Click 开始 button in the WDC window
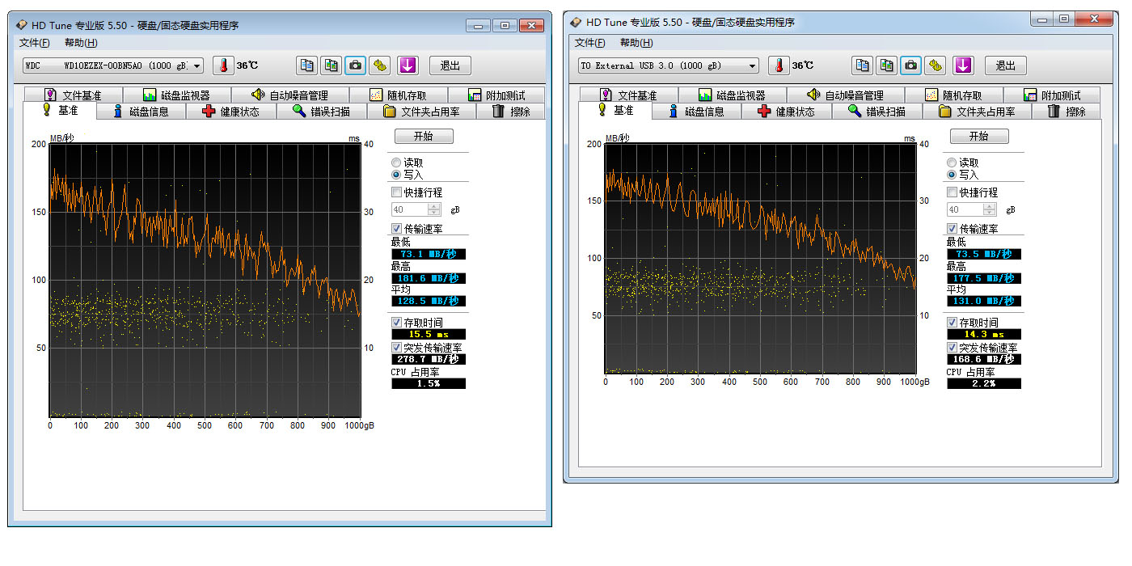Screen dimensions: 1132x566 click(x=424, y=136)
